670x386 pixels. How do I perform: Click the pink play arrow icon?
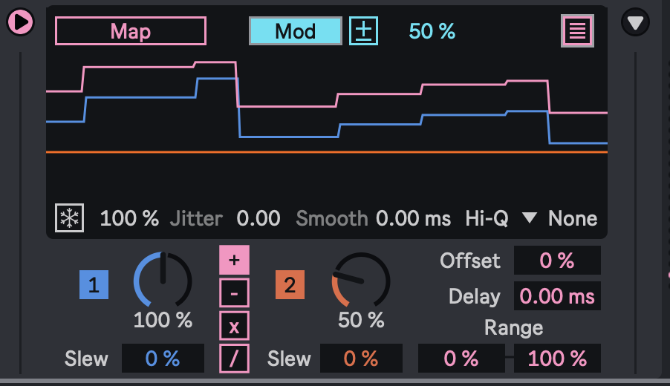click(20, 22)
